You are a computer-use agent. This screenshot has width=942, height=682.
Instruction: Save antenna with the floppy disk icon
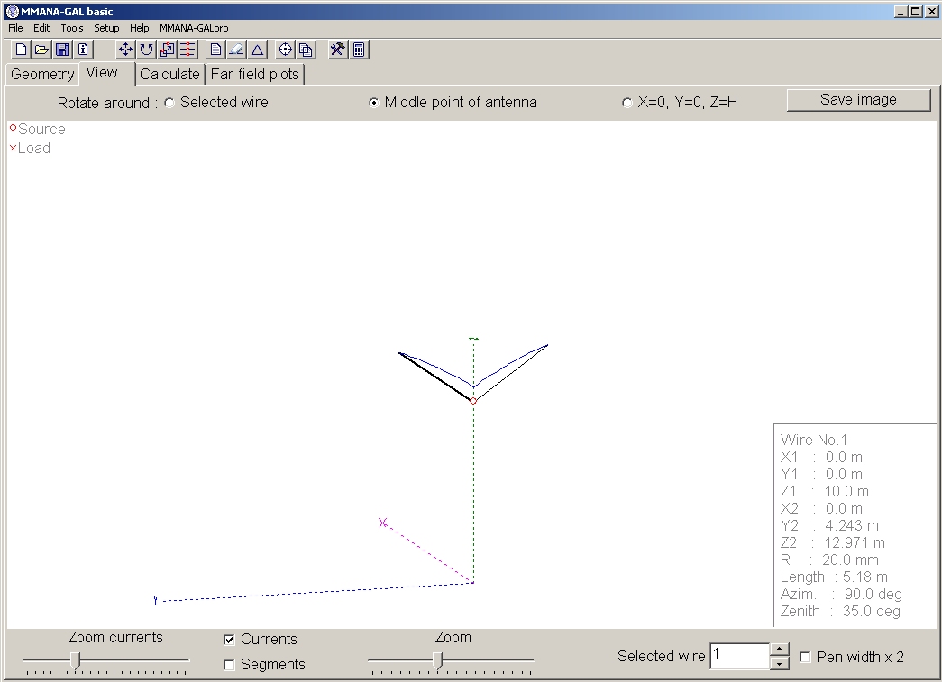point(62,50)
